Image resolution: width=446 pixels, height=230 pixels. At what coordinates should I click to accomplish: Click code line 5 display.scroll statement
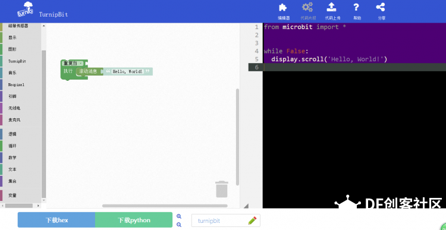coord(329,59)
